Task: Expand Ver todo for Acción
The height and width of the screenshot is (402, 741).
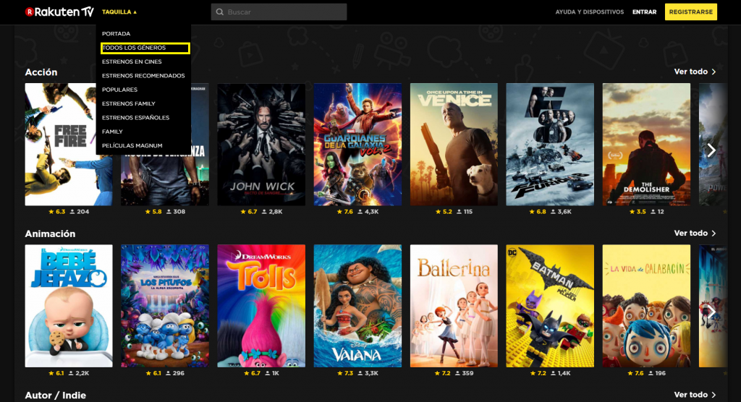Action: pos(695,72)
